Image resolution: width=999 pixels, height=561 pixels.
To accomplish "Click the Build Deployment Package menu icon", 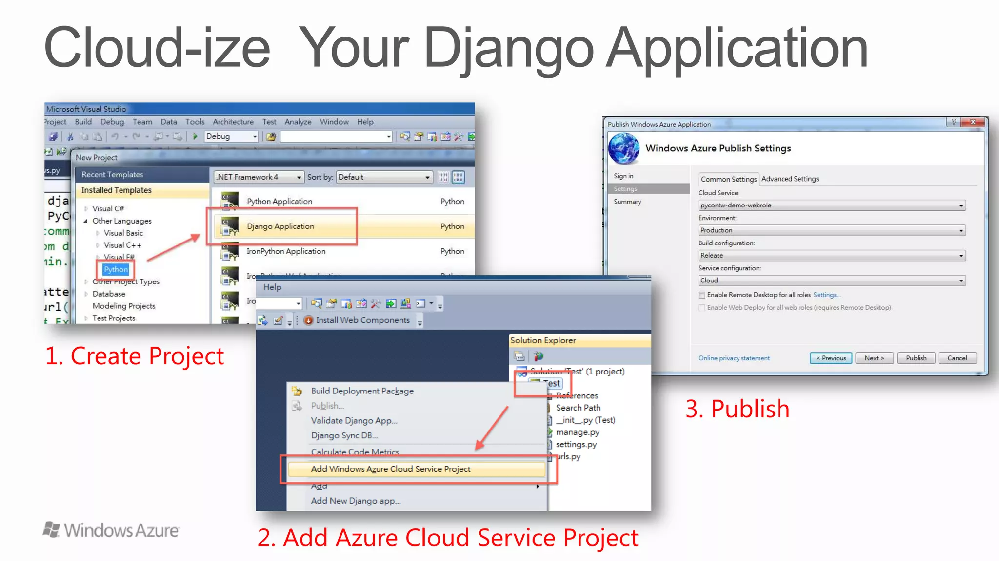I will point(297,391).
